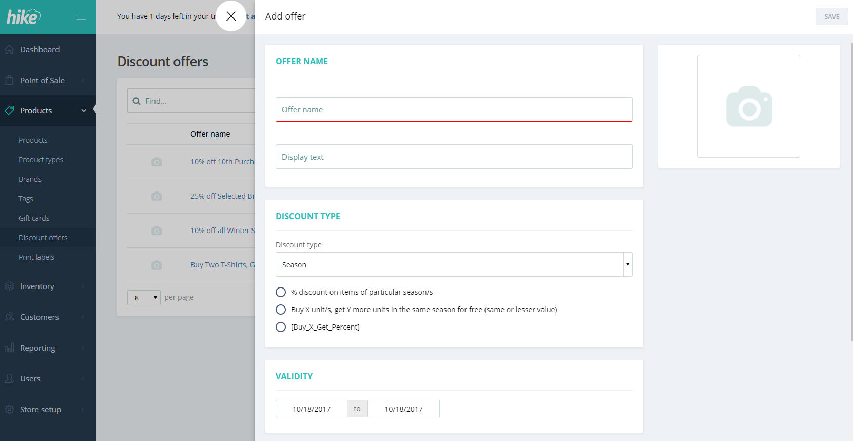This screenshot has height=441, width=853.
Task: Click the Customers people icon
Action: tap(9, 317)
